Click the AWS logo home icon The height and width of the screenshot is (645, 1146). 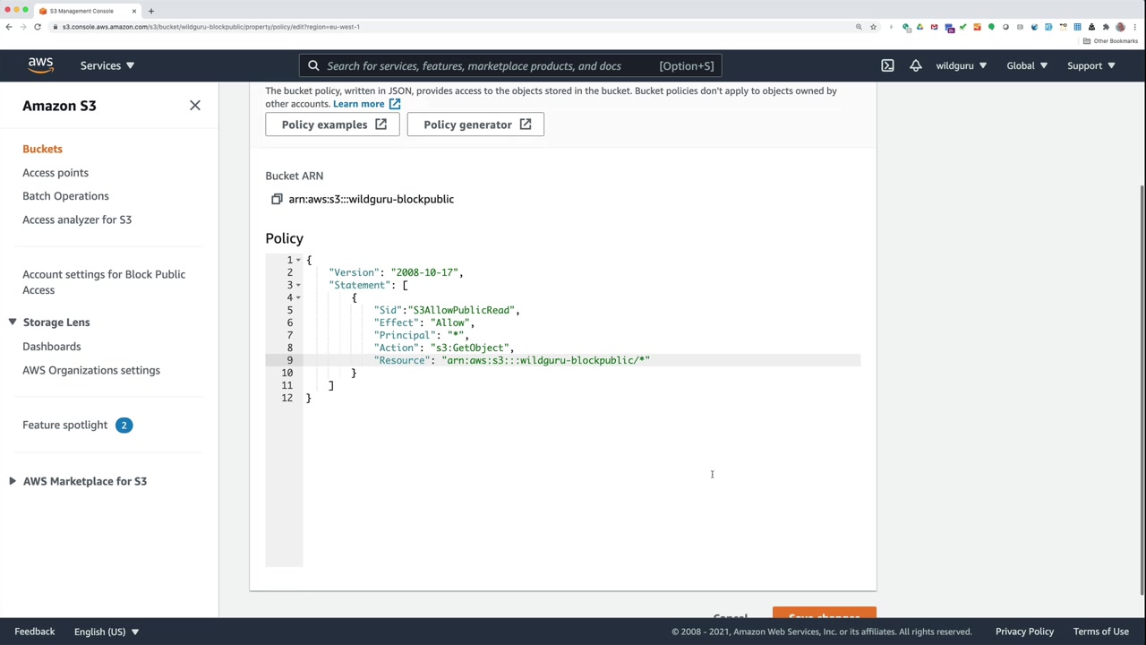click(x=40, y=65)
